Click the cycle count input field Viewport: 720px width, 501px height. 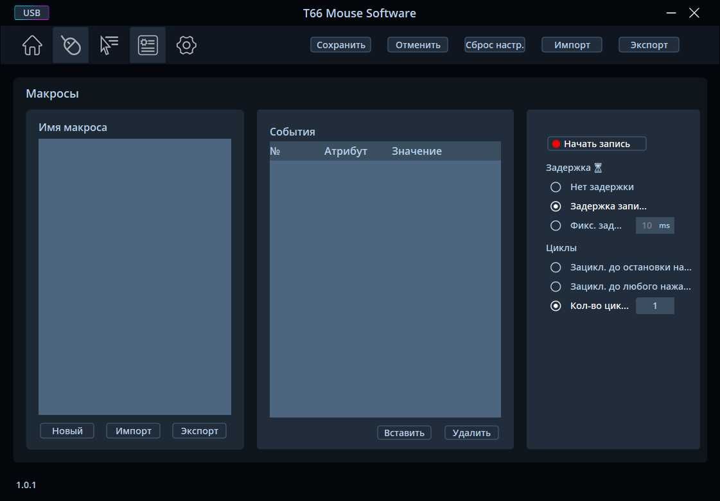[x=654, y=306]
